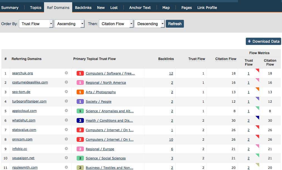The width and height of the screenshot is (282, 170).
Task: Click orange topical badge for seo-tom.de
Action: click(80, 92)
